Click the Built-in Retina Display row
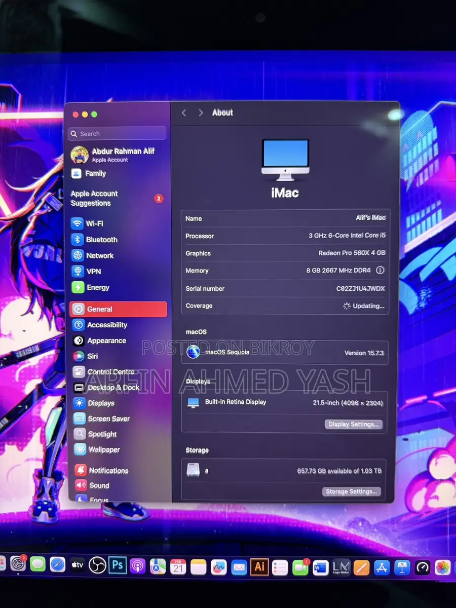 [285, 403]
